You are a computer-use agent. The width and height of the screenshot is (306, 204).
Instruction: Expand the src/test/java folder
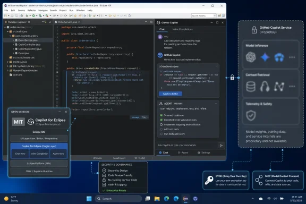pos(7,62)
